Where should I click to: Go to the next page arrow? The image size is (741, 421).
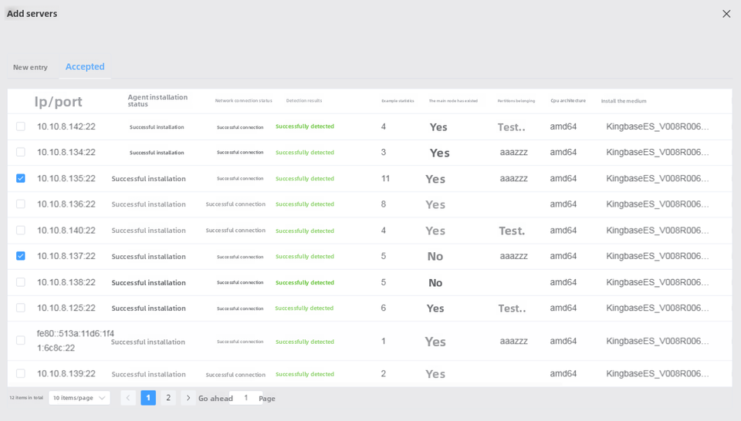(x=188, y=398)
